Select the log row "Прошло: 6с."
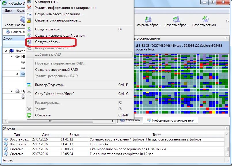The height and width of the screenshot is (166, 232). coord(113,144)
